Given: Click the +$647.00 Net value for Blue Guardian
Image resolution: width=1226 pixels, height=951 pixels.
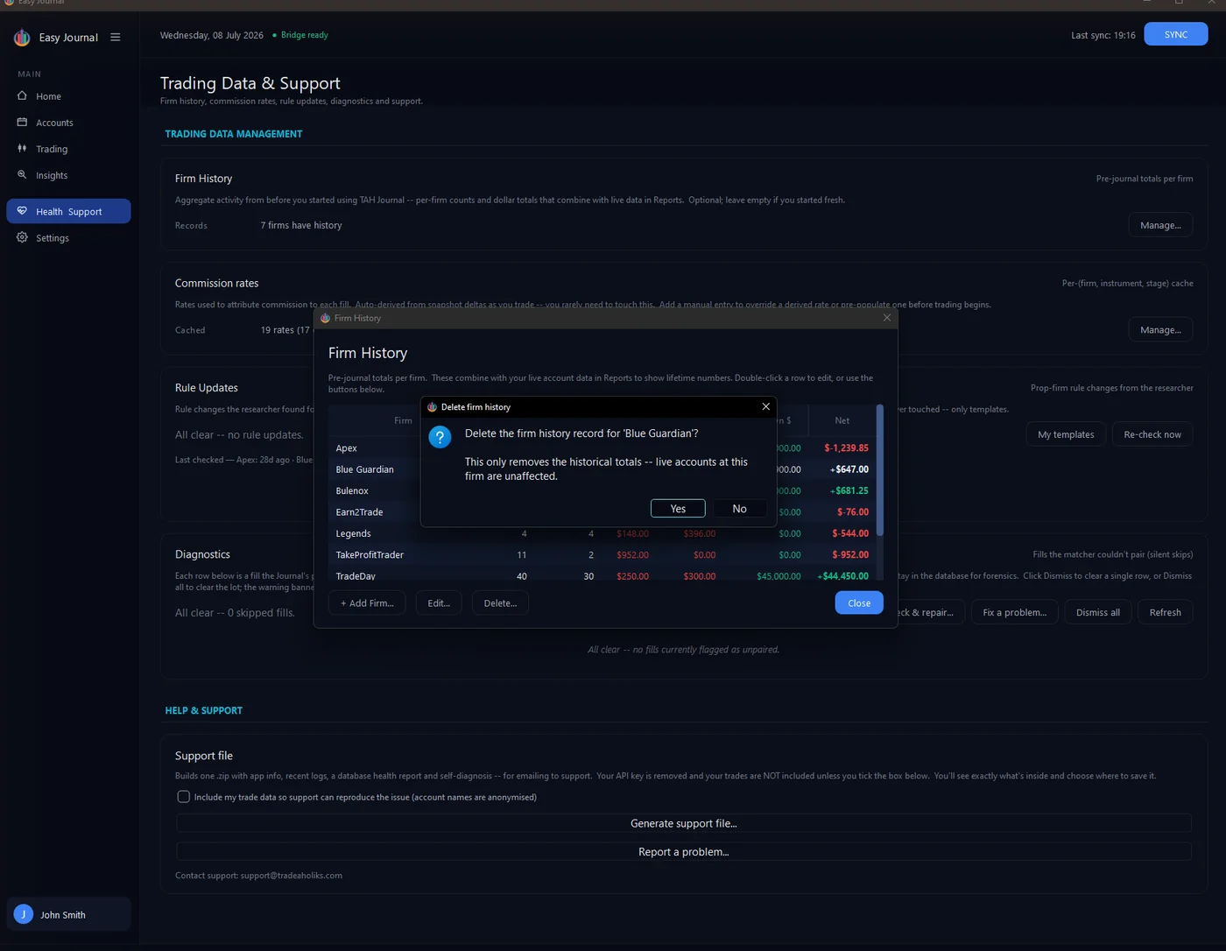Looking at the screenshot, I should pos(849,469).
